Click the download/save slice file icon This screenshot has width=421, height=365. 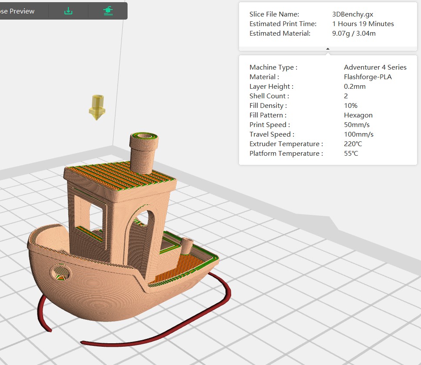click(x=68, y=11)
